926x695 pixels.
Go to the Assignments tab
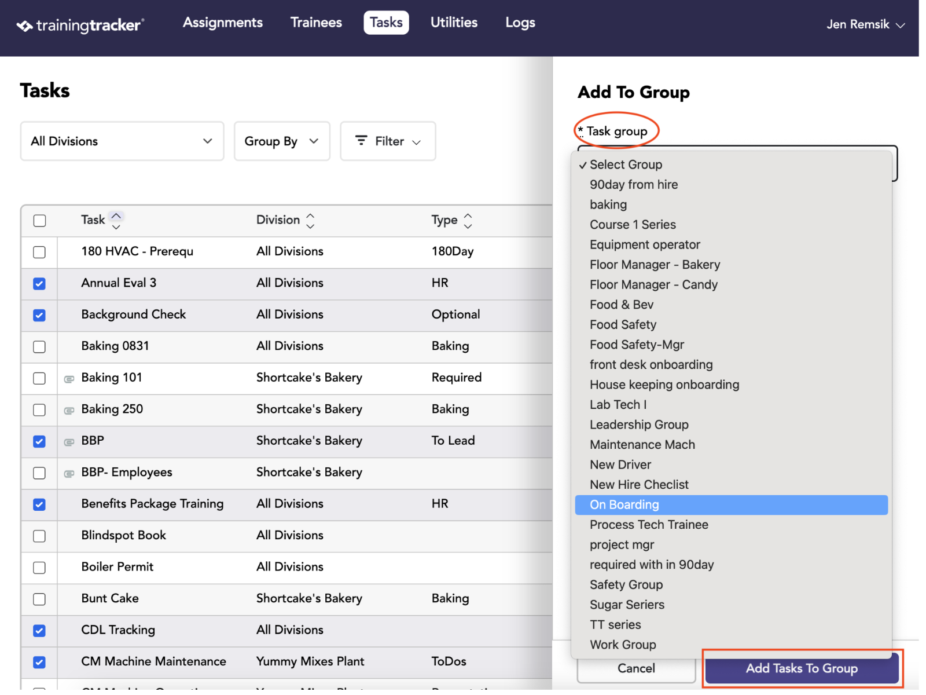pos(223,23)
